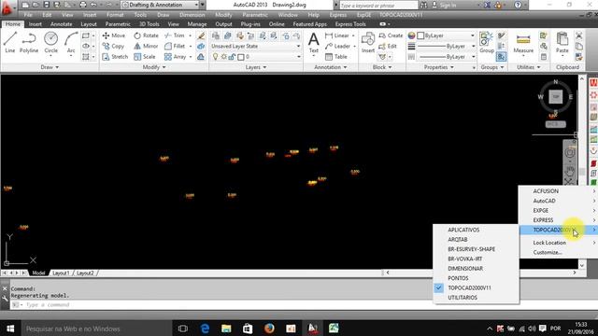Activate the Mirror tool
598x336 pixels.
pyautogui.click(x=146, y=46)
